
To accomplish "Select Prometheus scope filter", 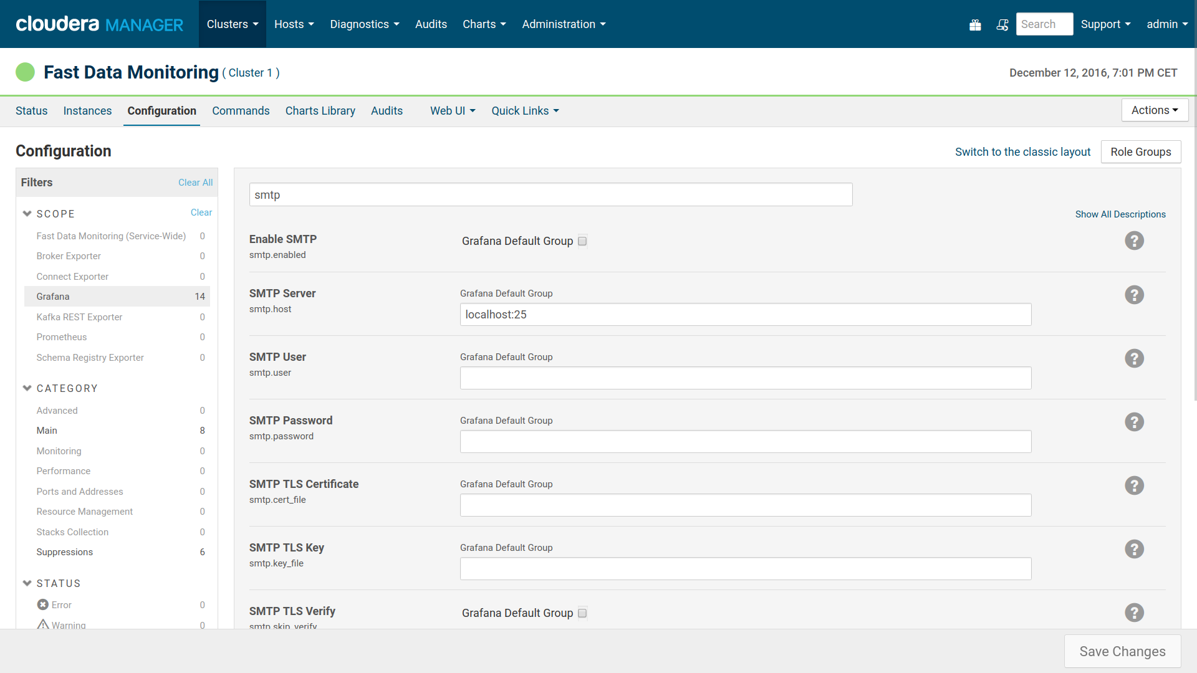I will [x=117, y=337].
